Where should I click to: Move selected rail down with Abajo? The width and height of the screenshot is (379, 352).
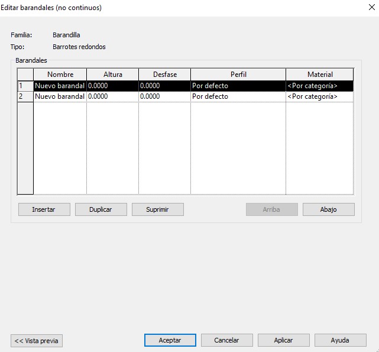[328, 209]
